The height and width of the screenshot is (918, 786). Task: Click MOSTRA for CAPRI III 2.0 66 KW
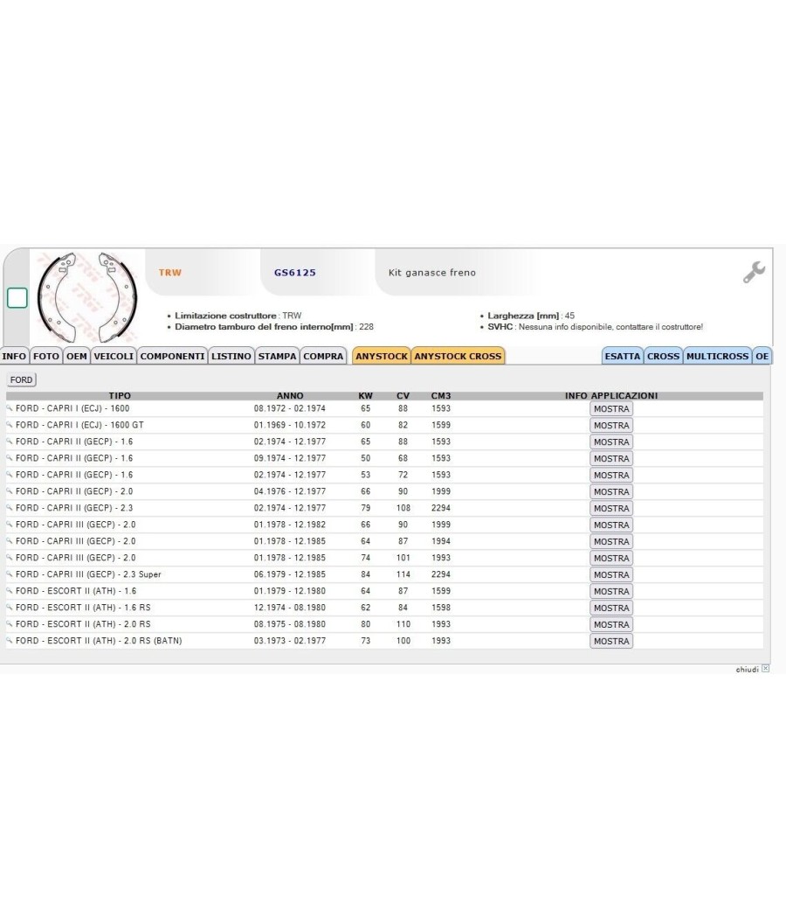(611, 525)
